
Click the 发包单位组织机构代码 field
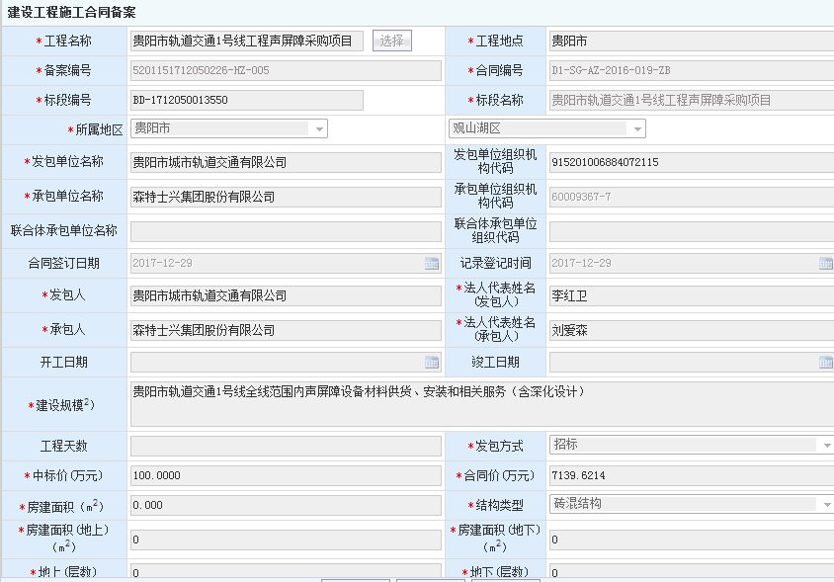691,162
